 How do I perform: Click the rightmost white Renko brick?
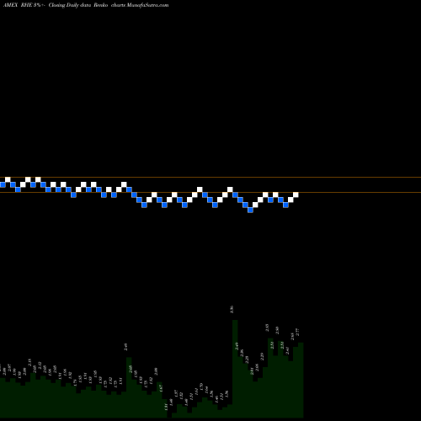point(296,195)
